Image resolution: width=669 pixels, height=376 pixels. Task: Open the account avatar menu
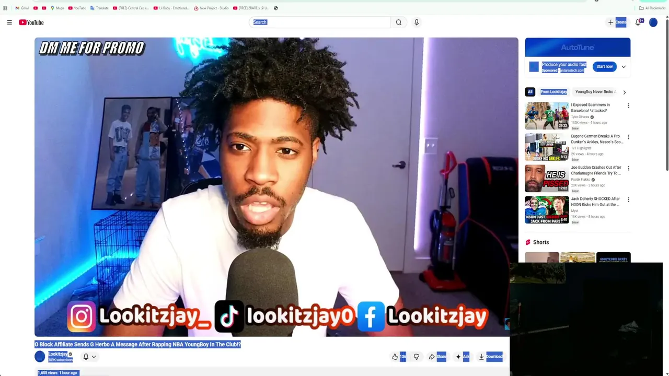coord(653,22)
